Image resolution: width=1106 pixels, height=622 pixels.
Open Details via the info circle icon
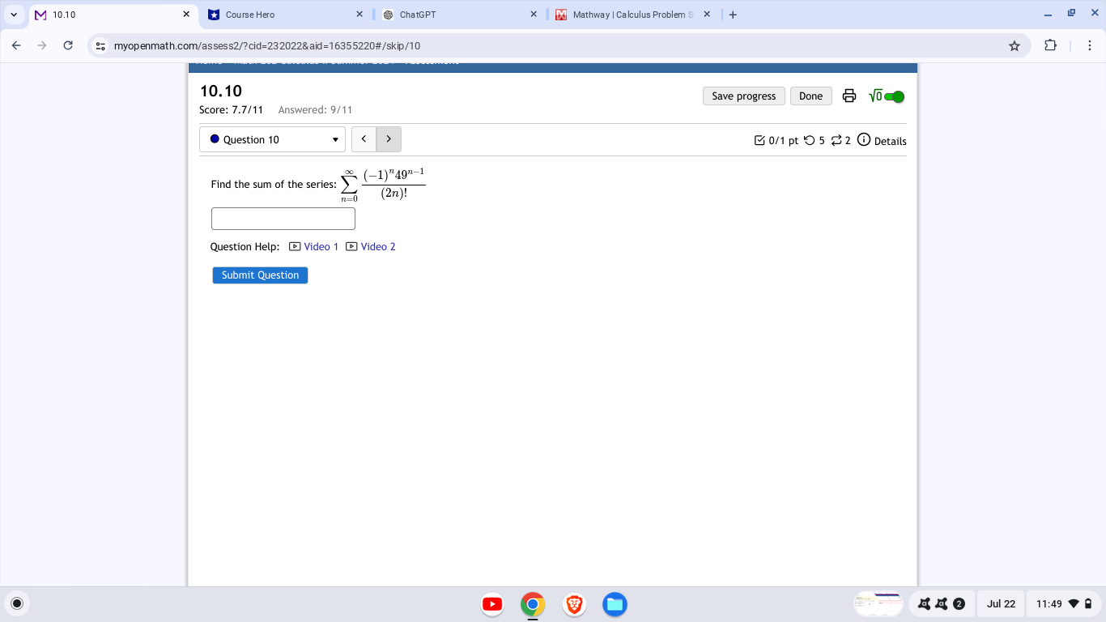pos(863,139)
